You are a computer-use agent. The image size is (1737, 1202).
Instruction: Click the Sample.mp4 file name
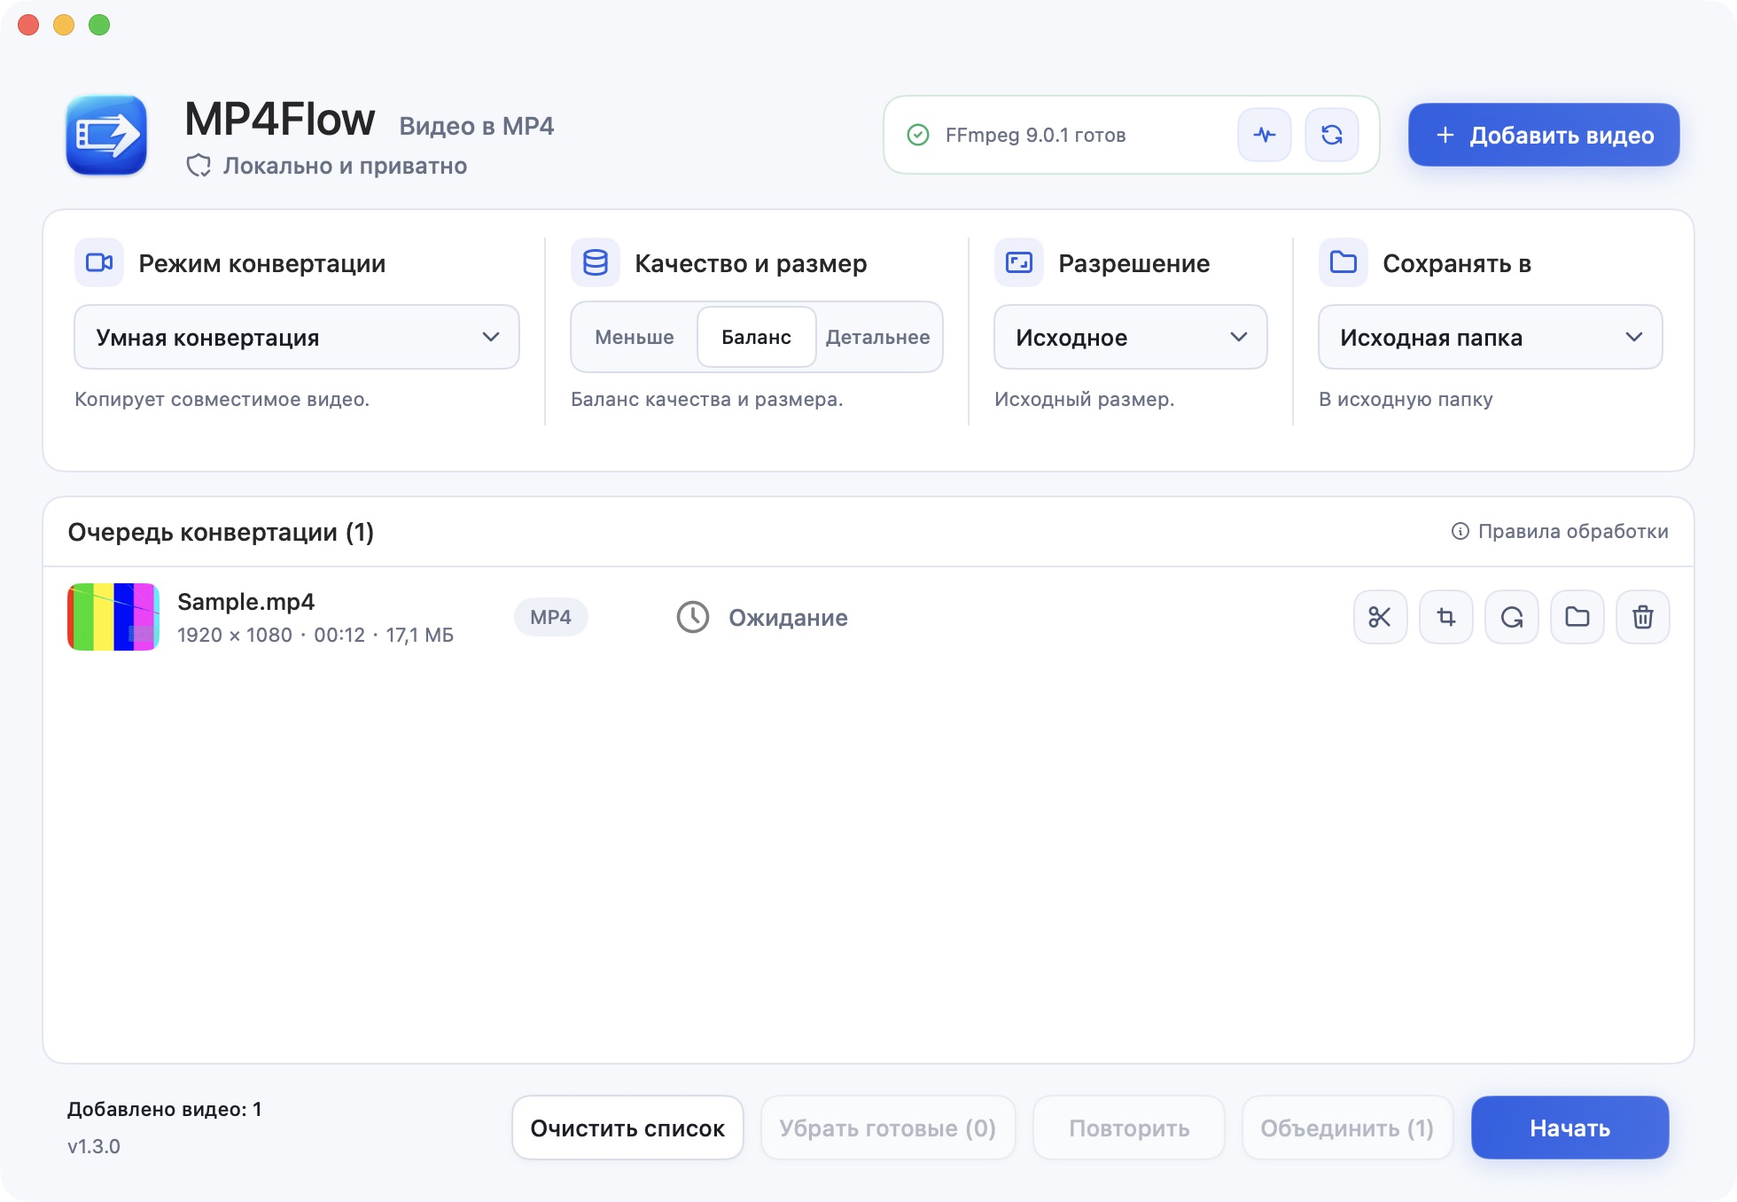(x=246, y=602)
